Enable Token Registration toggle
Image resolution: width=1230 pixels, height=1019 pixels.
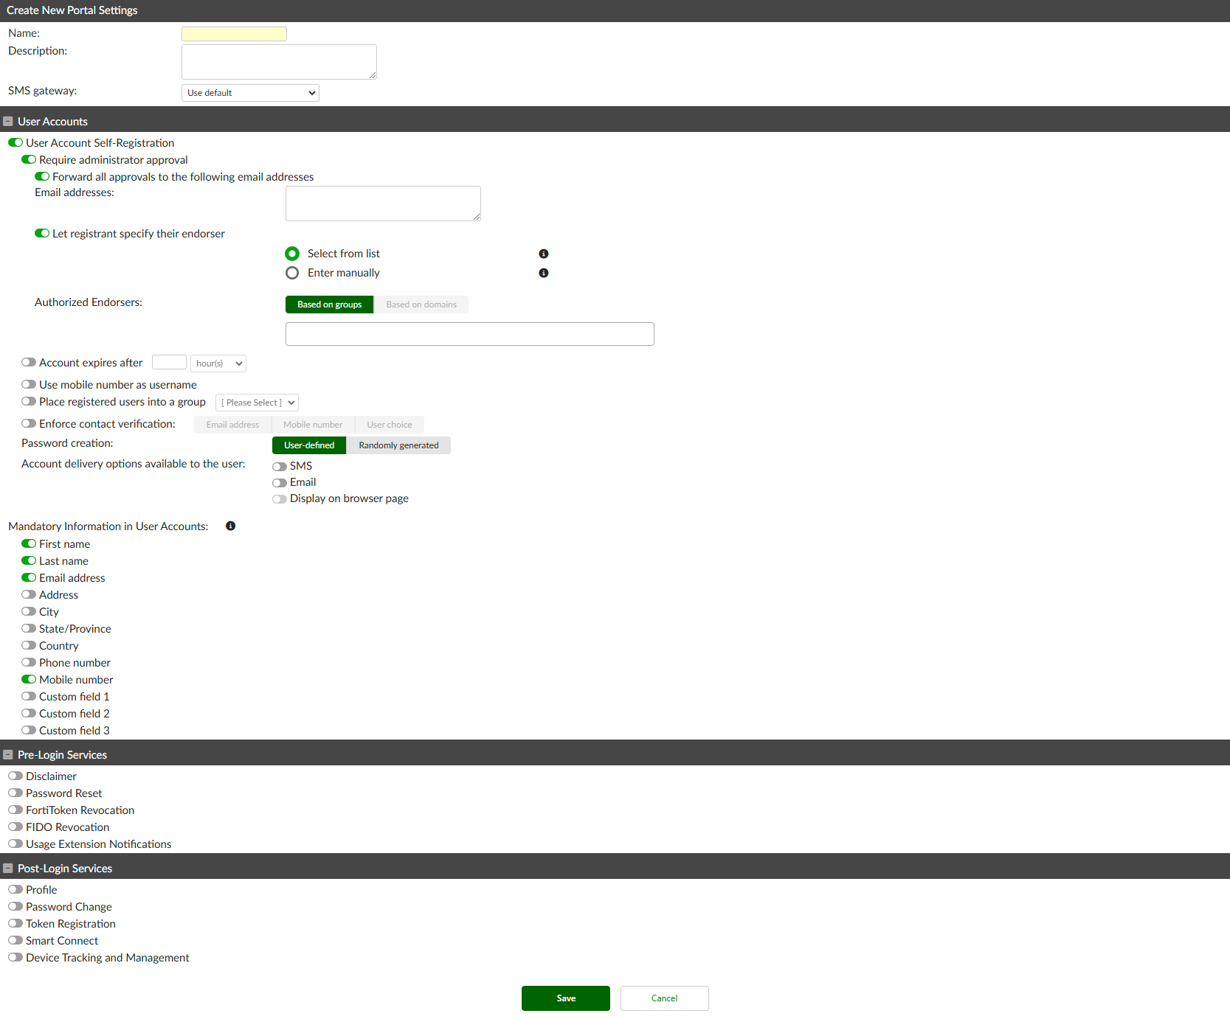coord(15,924)
